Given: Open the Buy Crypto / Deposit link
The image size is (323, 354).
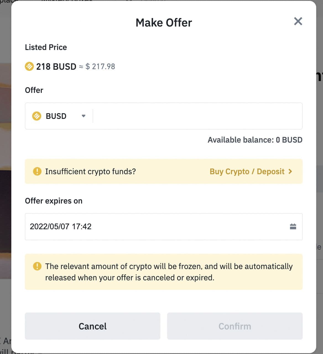Looking at the screenshot, I should (247, 171).
